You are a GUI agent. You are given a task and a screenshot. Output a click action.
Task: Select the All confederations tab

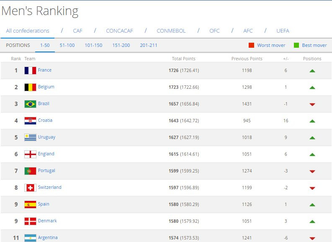point(28,31)
